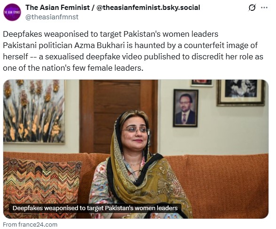Open The Asian Feminist purple profile avatar
Viewport: 276px width, 229px height.
click(x=12, y=12)
